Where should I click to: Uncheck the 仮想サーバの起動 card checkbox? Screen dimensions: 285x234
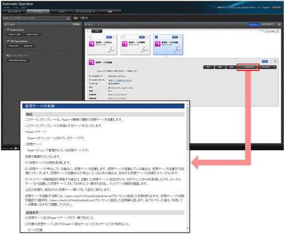[156, 37]
